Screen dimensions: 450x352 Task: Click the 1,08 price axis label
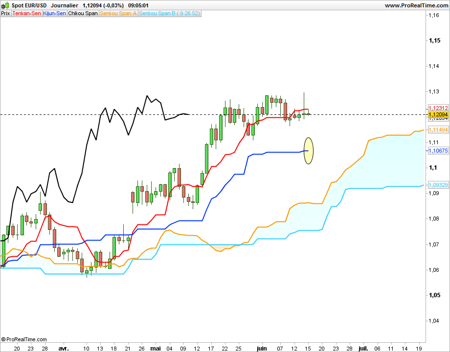point(434,219)
